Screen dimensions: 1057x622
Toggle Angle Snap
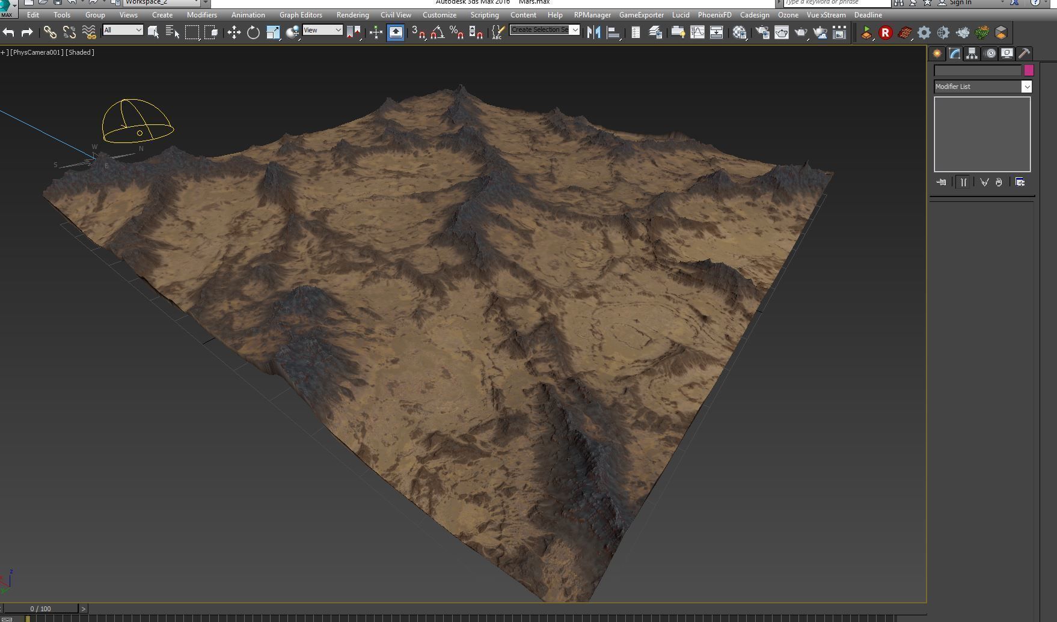(438, 32)
